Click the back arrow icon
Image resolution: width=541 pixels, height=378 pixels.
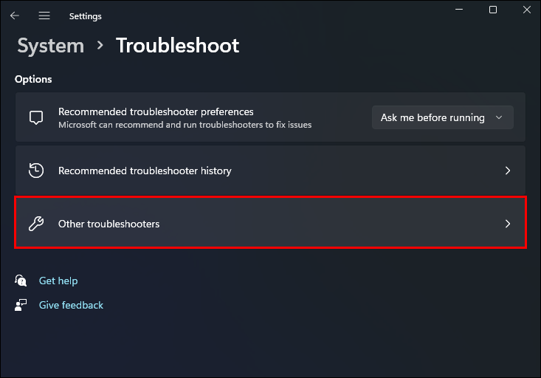click(x=15, y=16)
